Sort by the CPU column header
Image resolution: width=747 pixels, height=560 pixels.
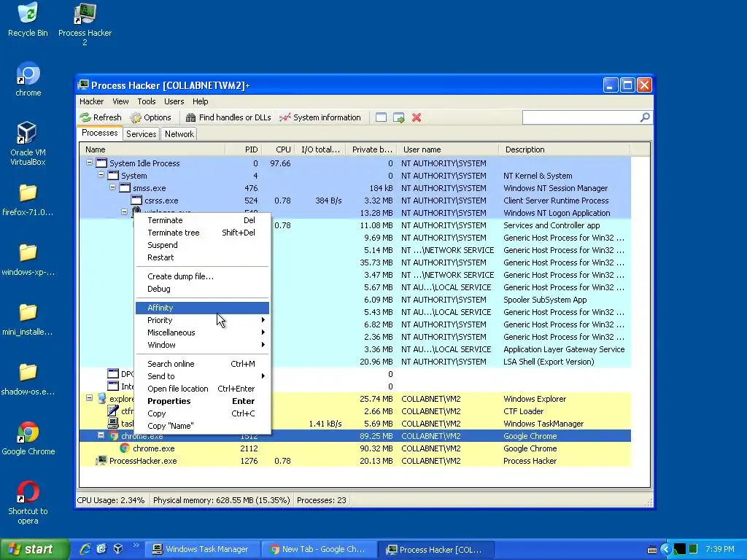point(278,149)
